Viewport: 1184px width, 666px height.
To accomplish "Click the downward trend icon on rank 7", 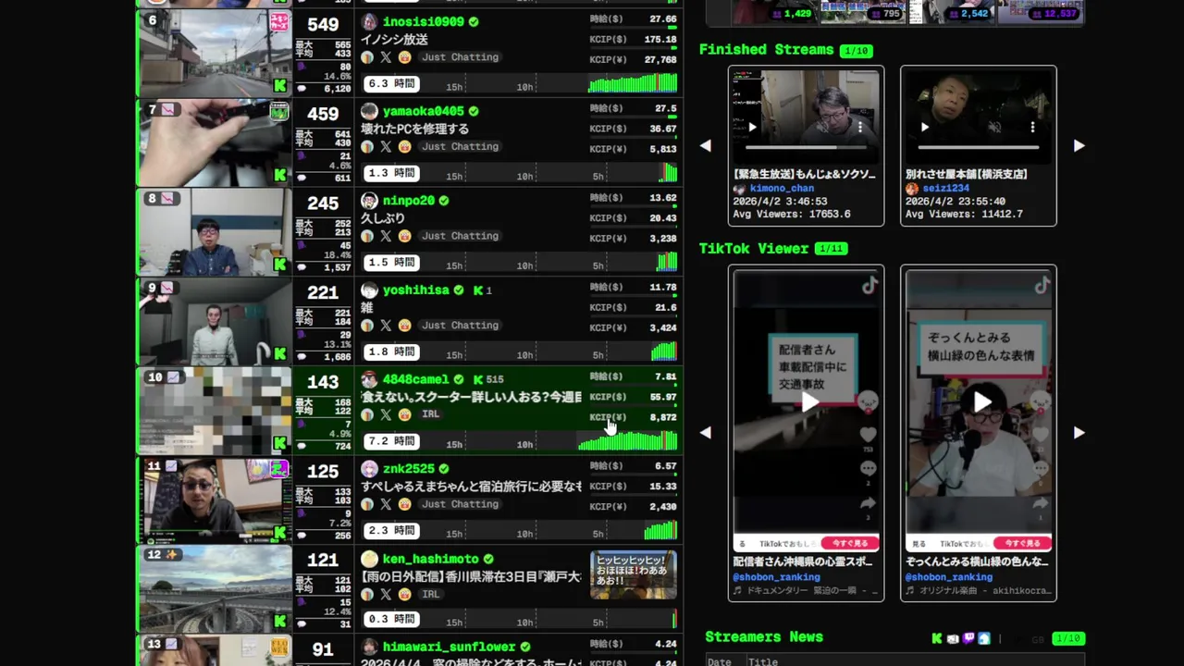I will 168,109.
